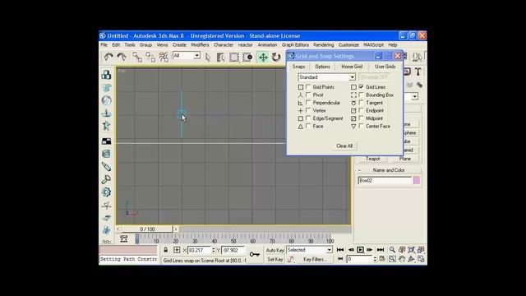Click the Redo arrow in the main toolbar
Viewport: 526px width, 296px height.
[122, 57]
